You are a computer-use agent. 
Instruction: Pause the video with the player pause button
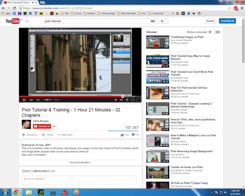coord(24,100)
